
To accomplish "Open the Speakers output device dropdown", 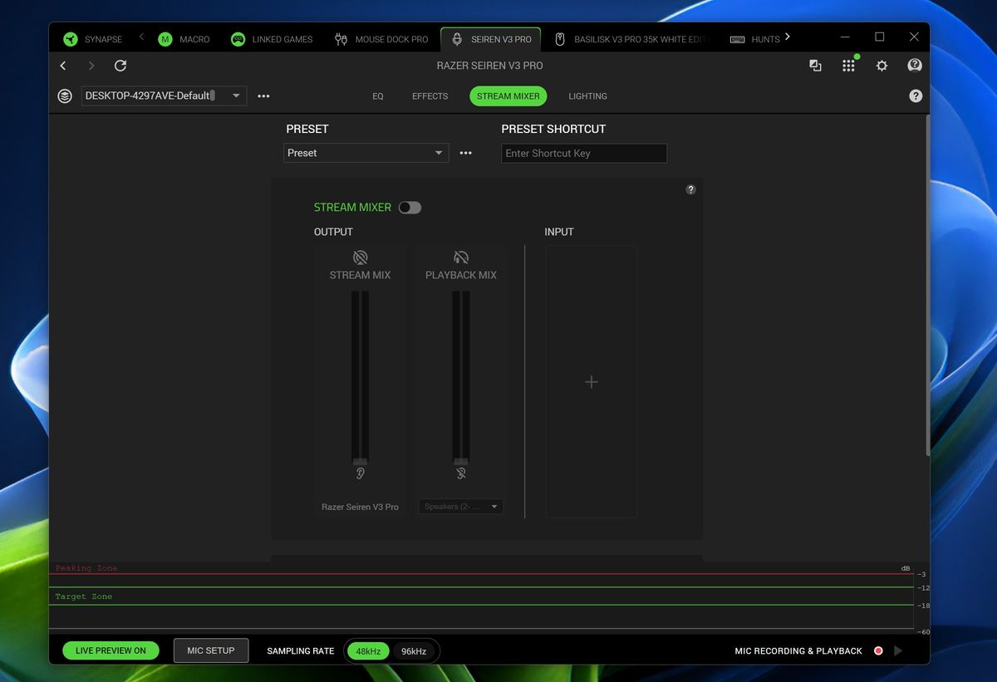I will tap(461, 507).
